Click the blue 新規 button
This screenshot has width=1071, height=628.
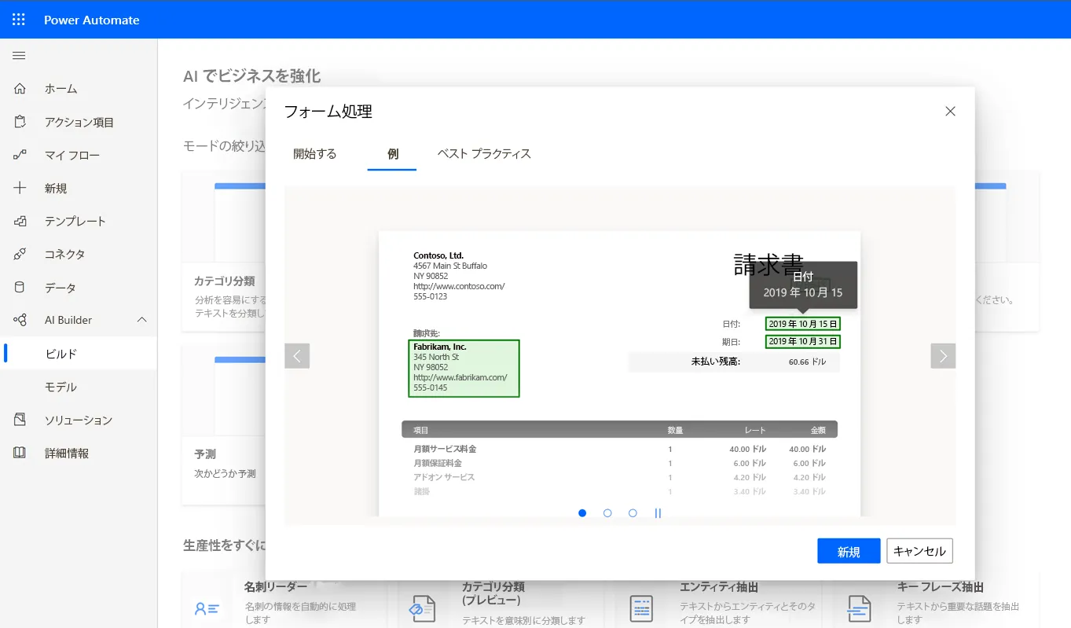click(849, 551)
